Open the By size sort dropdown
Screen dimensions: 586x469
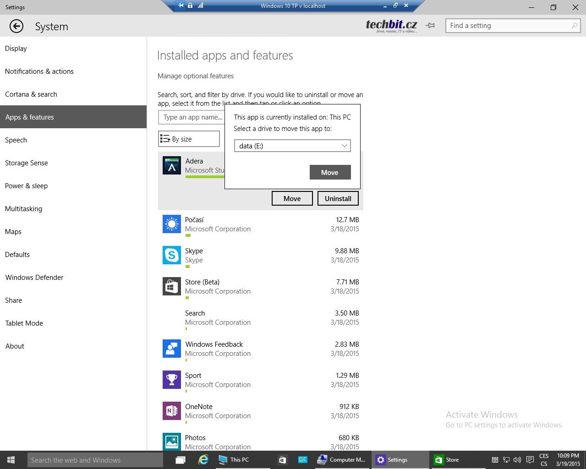[x=189, y=139]
